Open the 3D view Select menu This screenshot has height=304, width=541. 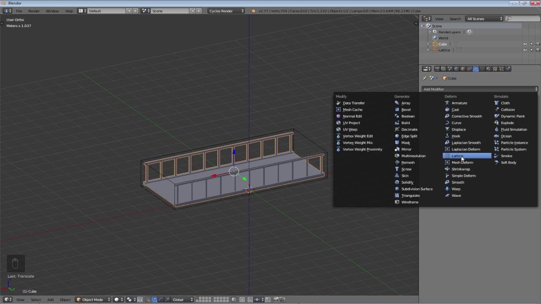tap(36, 300)
